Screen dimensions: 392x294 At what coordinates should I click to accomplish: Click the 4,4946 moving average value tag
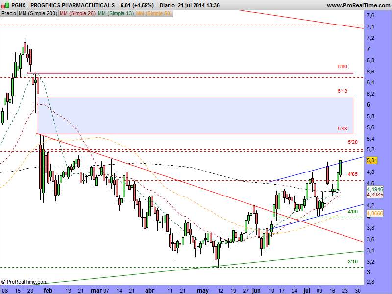pos(375,189)
